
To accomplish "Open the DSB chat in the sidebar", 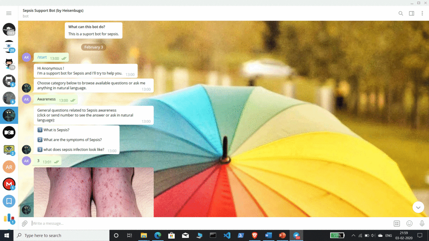I will (x=9, y=132).
